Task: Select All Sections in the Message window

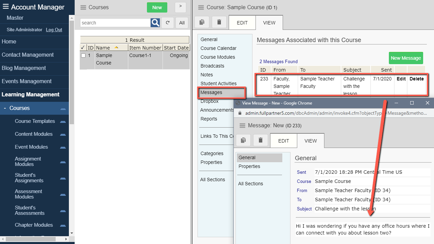Action: (250, 184)
